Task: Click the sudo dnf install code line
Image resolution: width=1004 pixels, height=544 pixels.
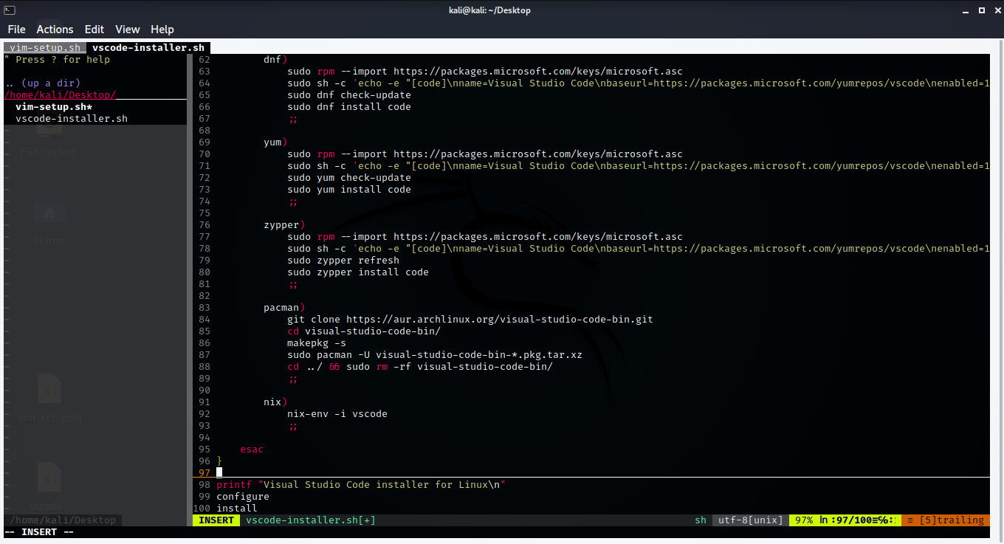Action: tap(349, 107)
